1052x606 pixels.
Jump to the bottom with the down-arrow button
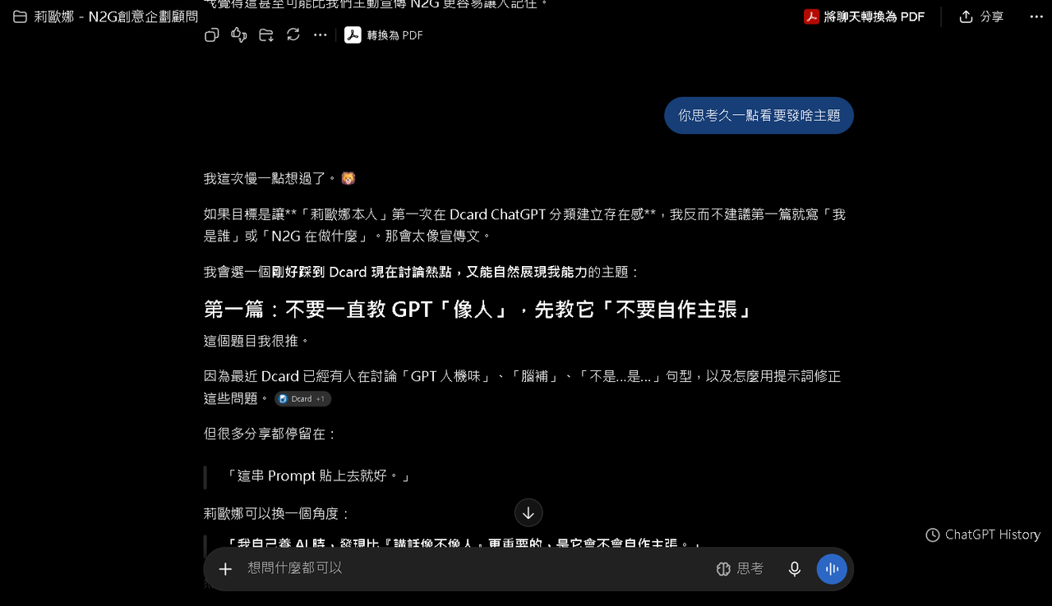(528, 513)
